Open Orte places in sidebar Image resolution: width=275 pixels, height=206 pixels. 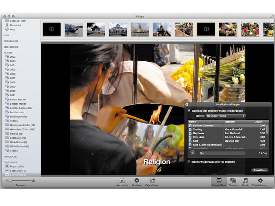(12, 30)
